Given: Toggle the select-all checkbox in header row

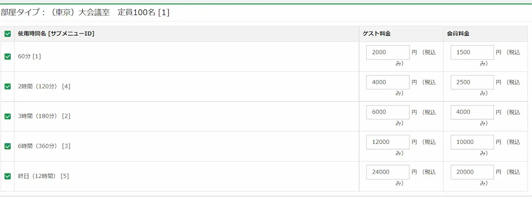Looking at the screenshot, I should click(x=7, y=34).
